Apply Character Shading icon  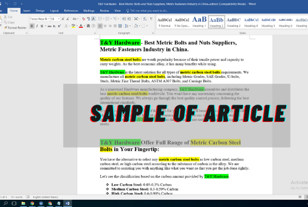[88, 26]
